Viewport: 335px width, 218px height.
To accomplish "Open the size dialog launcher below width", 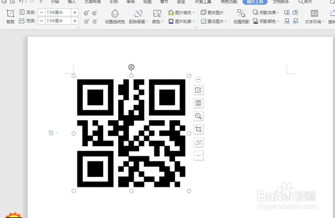I will [x=78, y=27].
